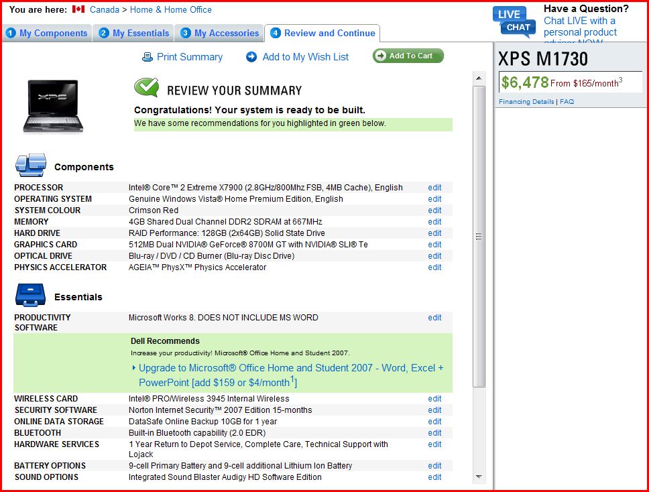Click the summary scrollbar up arrow
The image size is (649, 492).
coord(479,78)
